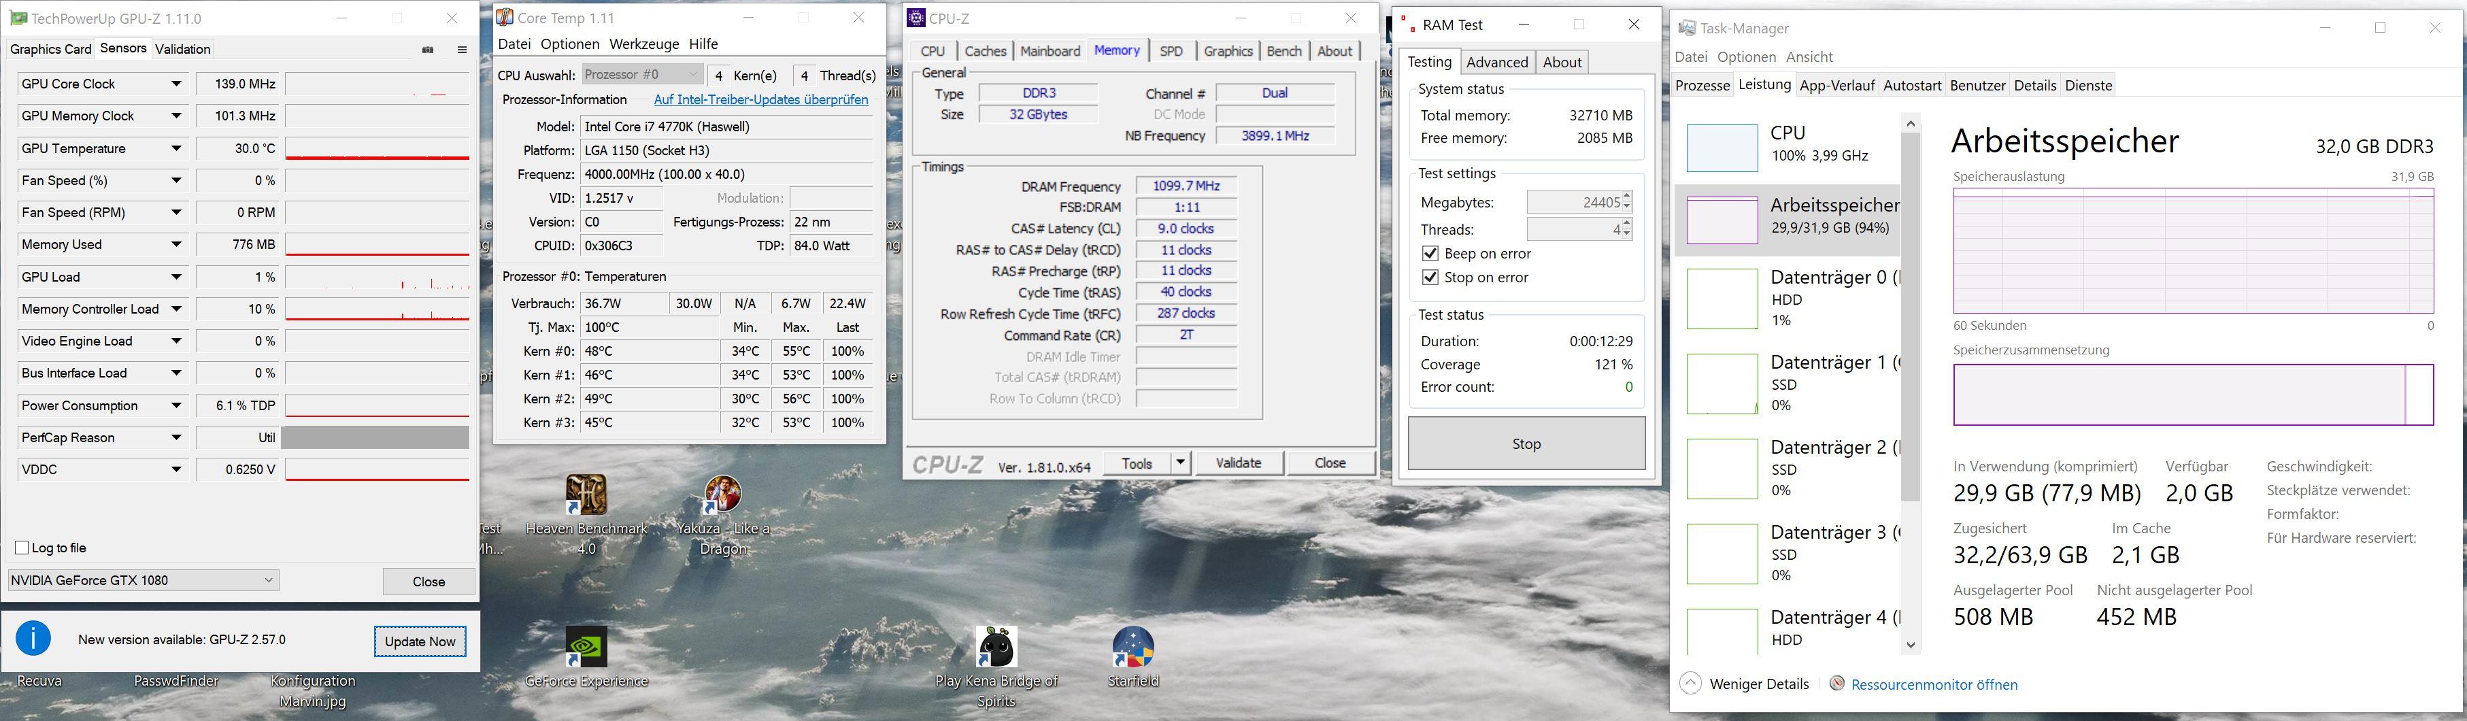Switch to CPU-Z Mainboard tab
Image resolution: width=2467 pixels, height=721 pixels.
1050,51
